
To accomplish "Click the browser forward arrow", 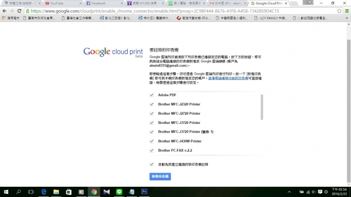I will 12,11.
